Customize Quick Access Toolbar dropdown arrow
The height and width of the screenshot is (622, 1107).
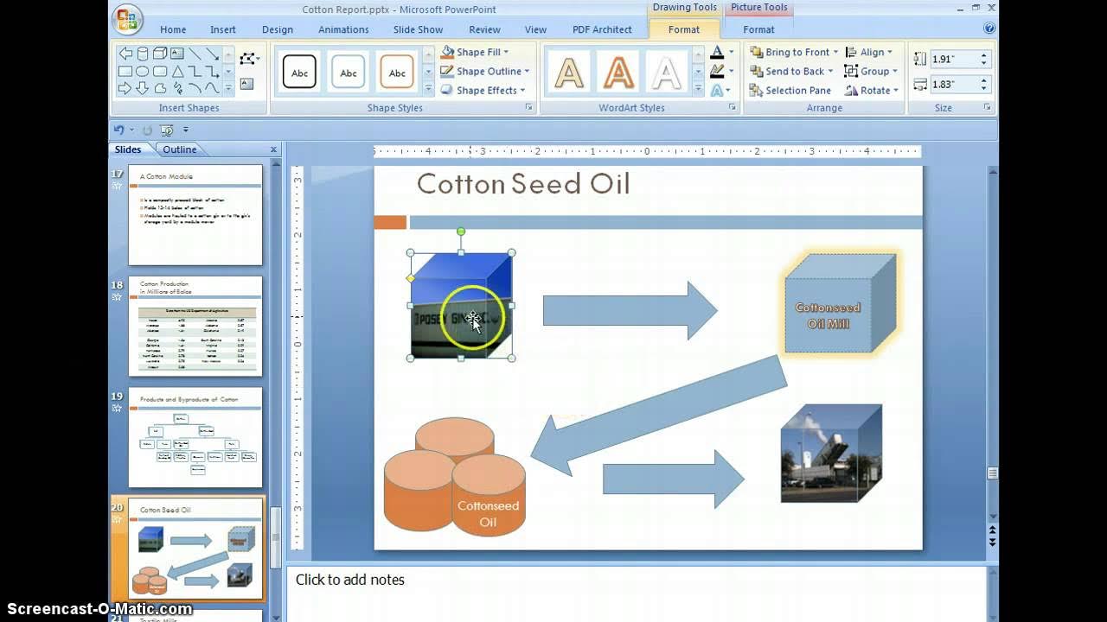click(185, 130)
